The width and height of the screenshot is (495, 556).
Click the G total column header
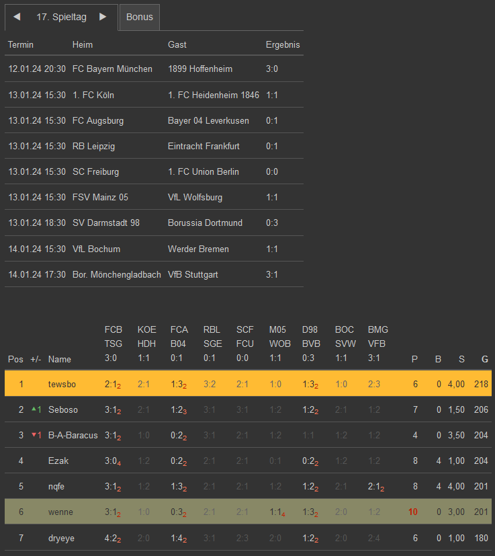point(485,359)
